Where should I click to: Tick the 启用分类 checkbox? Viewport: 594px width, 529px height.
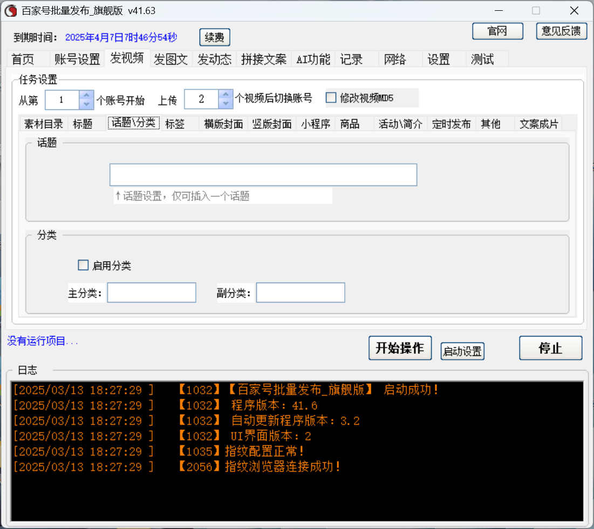click(83, 265)
